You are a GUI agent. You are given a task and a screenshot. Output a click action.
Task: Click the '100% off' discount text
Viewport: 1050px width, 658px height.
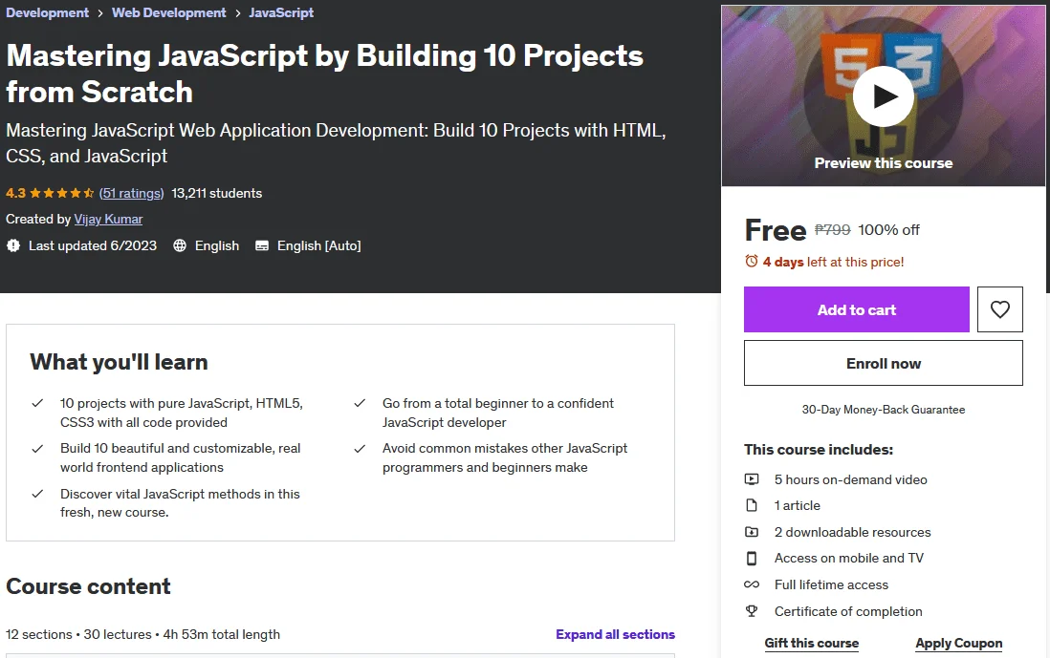pos(888,230)
